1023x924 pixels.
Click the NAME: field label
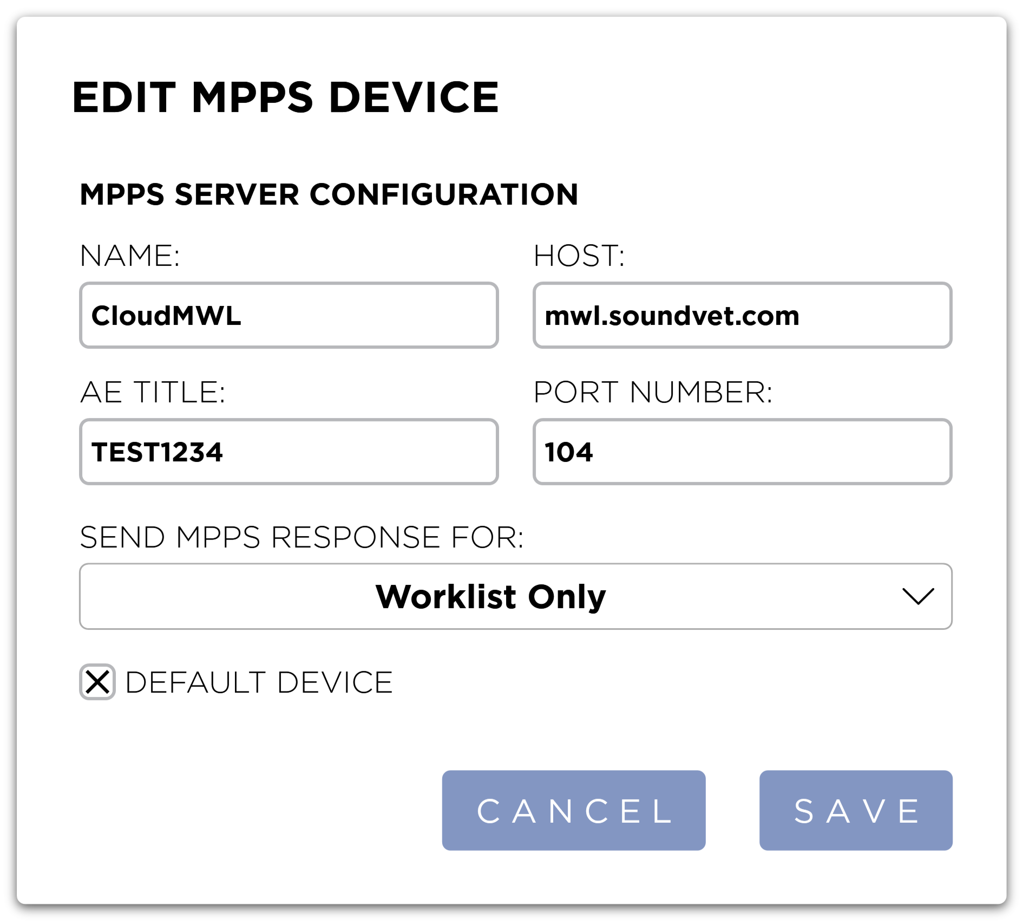130,256
